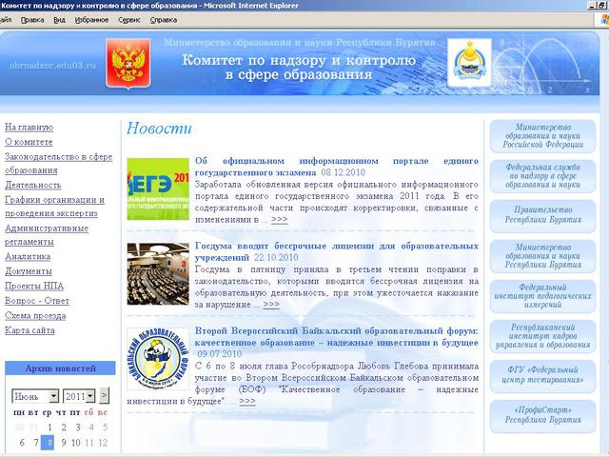609x457 pixels.
Task: Open the Байкальский образовательный форум logo thumbnail
Action: tap(158, 359)
